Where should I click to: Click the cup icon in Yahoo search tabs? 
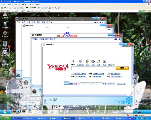coord(81,61)
